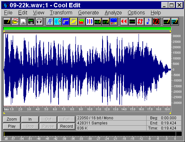Click the red double-arrow reverse icon

(124, 21)
